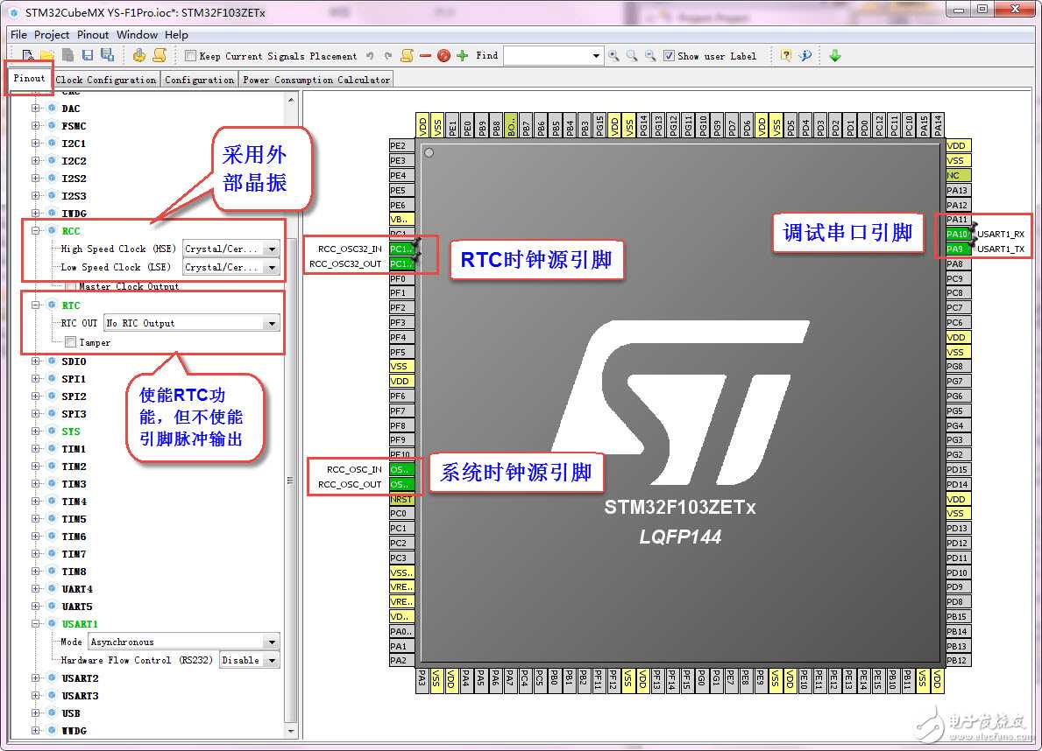1042x751 pixels.
Task: Expand the DAC tree node
Action: 36,109
